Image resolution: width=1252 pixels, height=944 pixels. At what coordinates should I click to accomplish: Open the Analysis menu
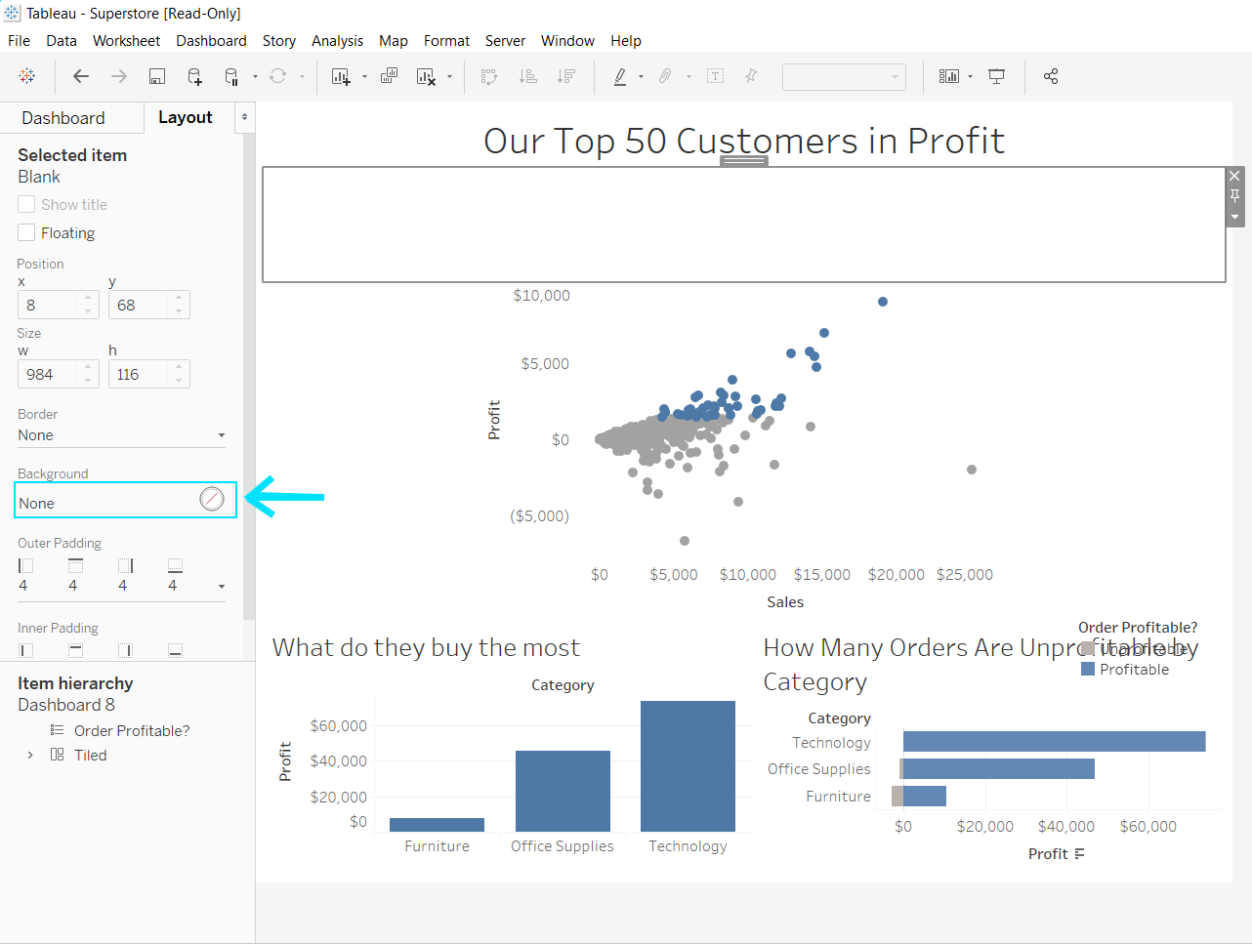coord(338,41)
